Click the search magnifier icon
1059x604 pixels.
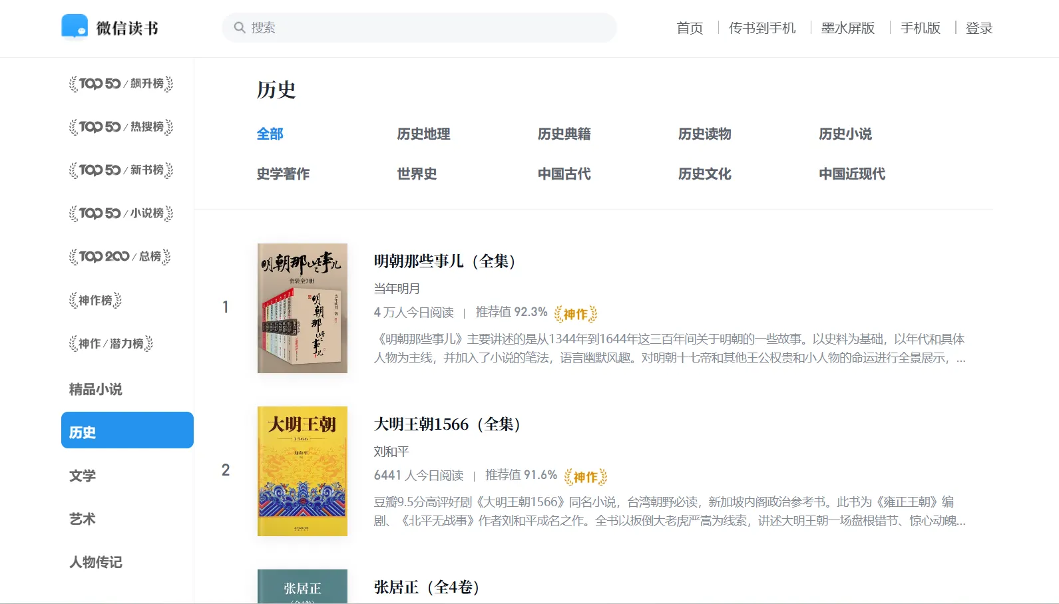240,27
